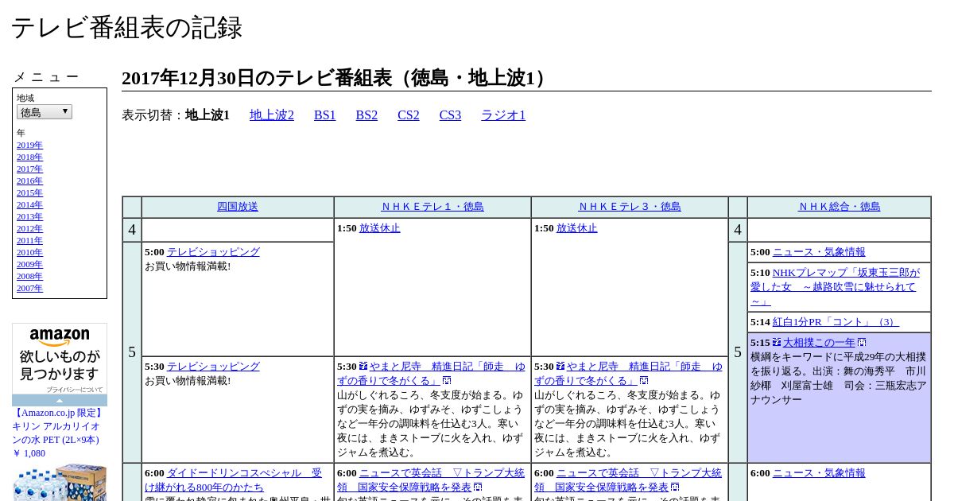
Task: Click the ￥1,080 price text
Action: 29,453
